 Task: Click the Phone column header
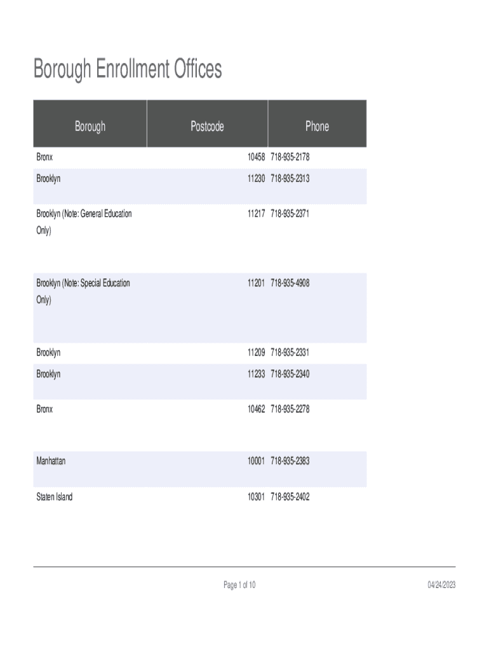point(317,127)
